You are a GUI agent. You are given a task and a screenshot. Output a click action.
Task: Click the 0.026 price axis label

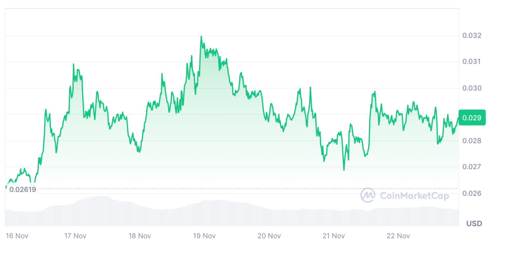[x=472, y=193]
